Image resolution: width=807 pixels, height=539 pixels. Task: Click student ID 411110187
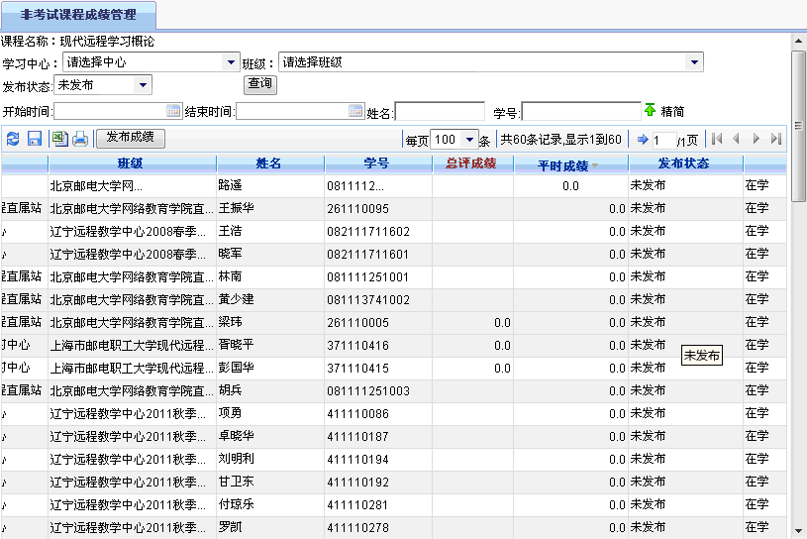pos(357,437)
